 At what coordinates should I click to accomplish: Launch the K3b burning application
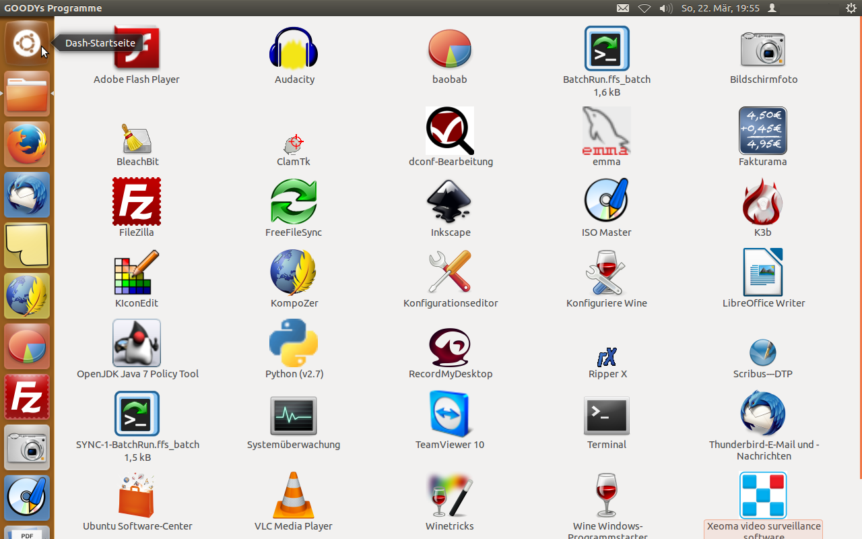coord(762,202)
